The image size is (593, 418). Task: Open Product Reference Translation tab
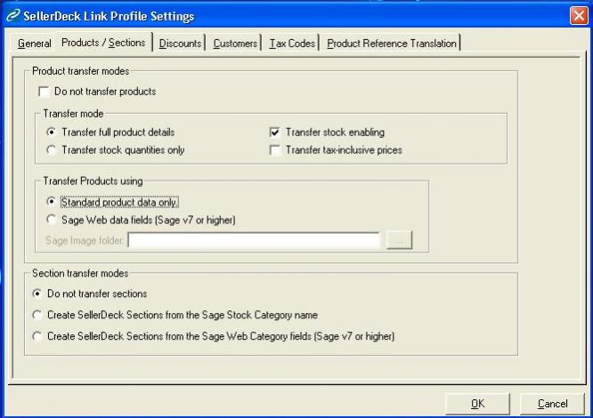tap(392, 44)
